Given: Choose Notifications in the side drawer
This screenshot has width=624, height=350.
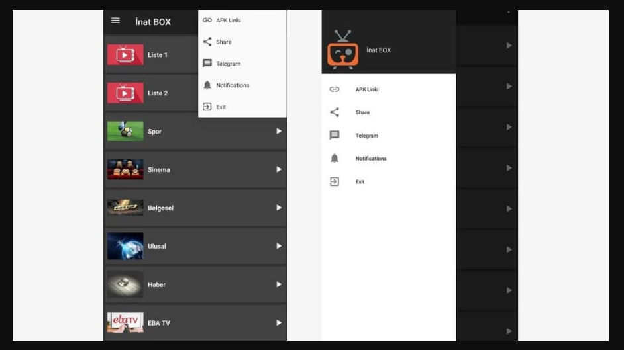Looking at the screenshot, I should click(x=371, y=159).
